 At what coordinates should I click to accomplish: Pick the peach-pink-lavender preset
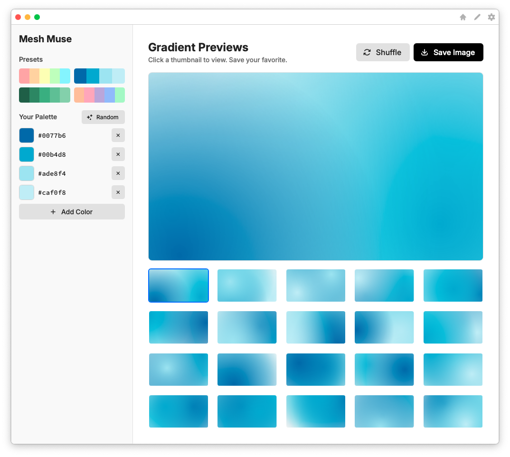99,95
